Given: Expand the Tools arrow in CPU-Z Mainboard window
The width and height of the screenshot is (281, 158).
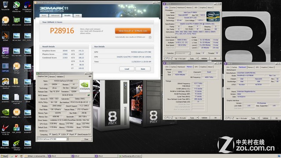Looking at the screenshot, I should (258, 118).
